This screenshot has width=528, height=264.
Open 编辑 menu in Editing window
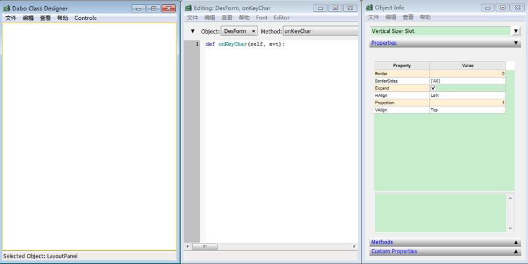coord(210,17)
